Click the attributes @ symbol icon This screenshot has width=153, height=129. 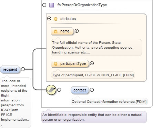pos(55,19)
